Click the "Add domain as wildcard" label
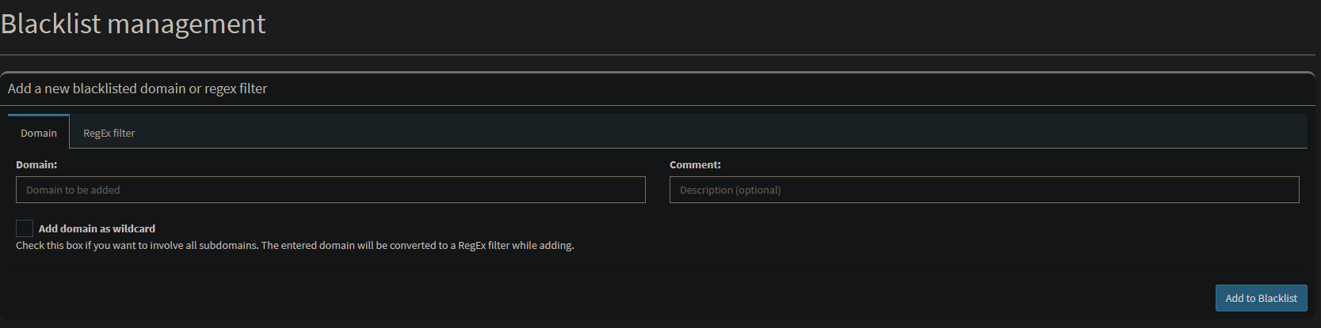 click(x=97, y=228)
